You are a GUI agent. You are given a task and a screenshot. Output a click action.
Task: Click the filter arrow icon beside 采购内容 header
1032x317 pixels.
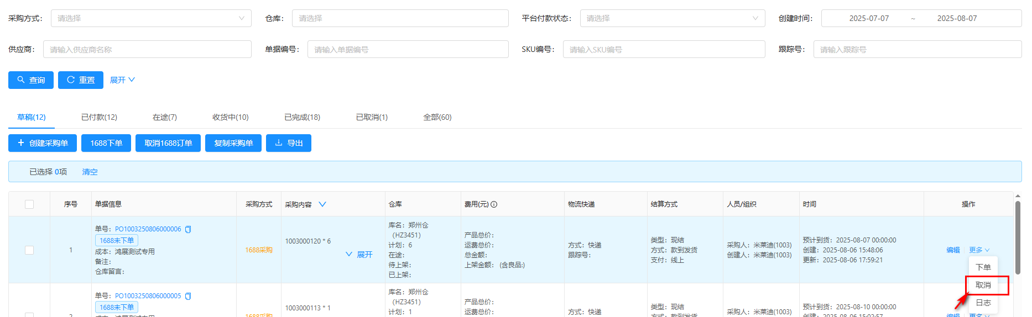(322, 204)
